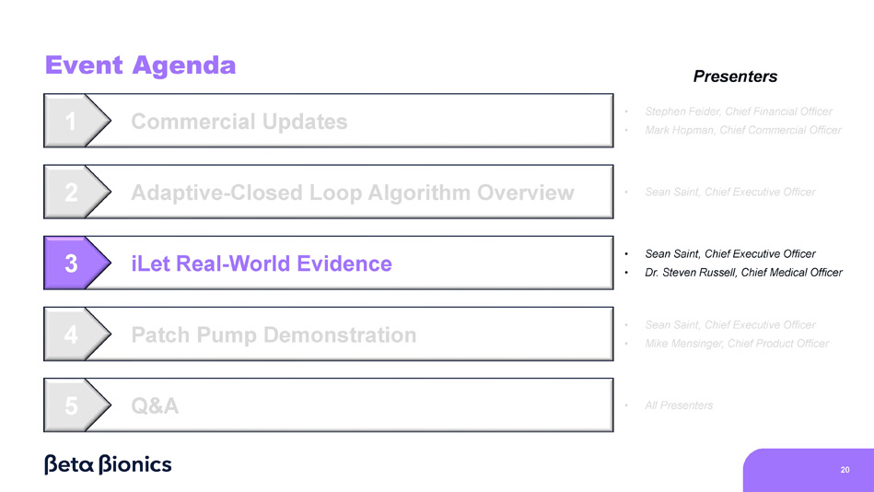Viewport: 874px width, 492px height.
Task: Open the iLet Real-World Evidence section
Action: click(x=261, y=264)
